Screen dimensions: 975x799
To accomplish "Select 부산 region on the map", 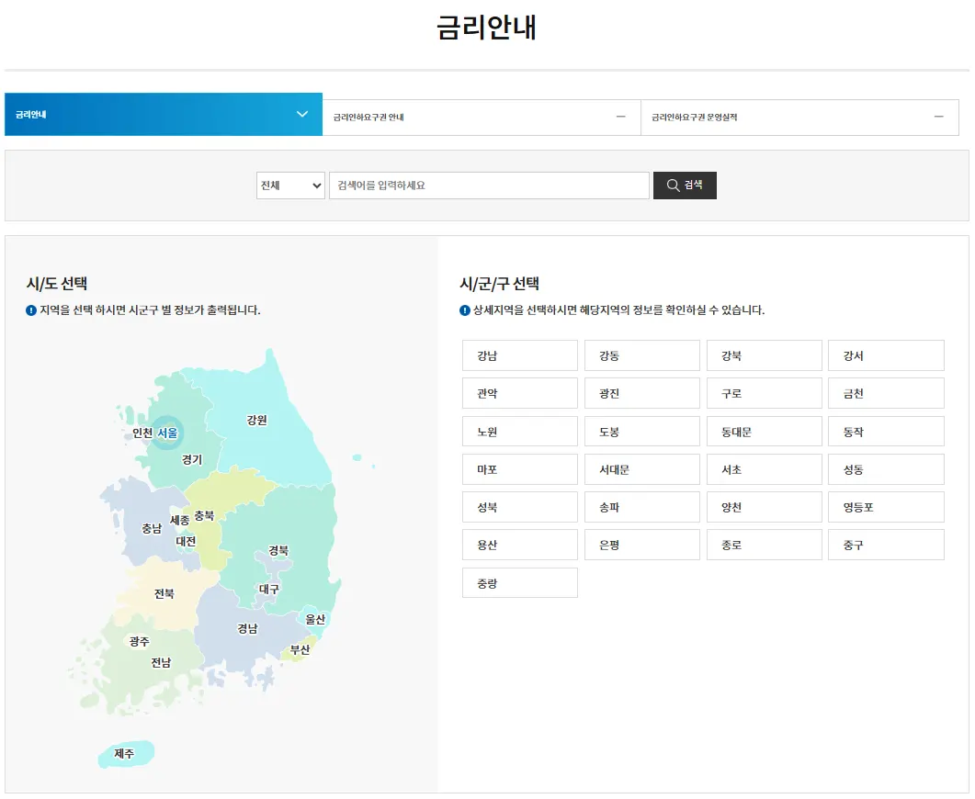I will (301, 649).
